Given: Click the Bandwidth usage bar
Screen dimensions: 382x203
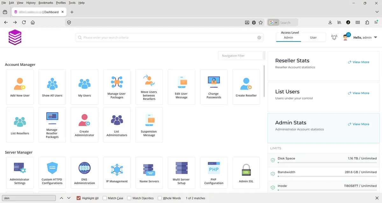Looking at the screenshot, I should [327, 176].
